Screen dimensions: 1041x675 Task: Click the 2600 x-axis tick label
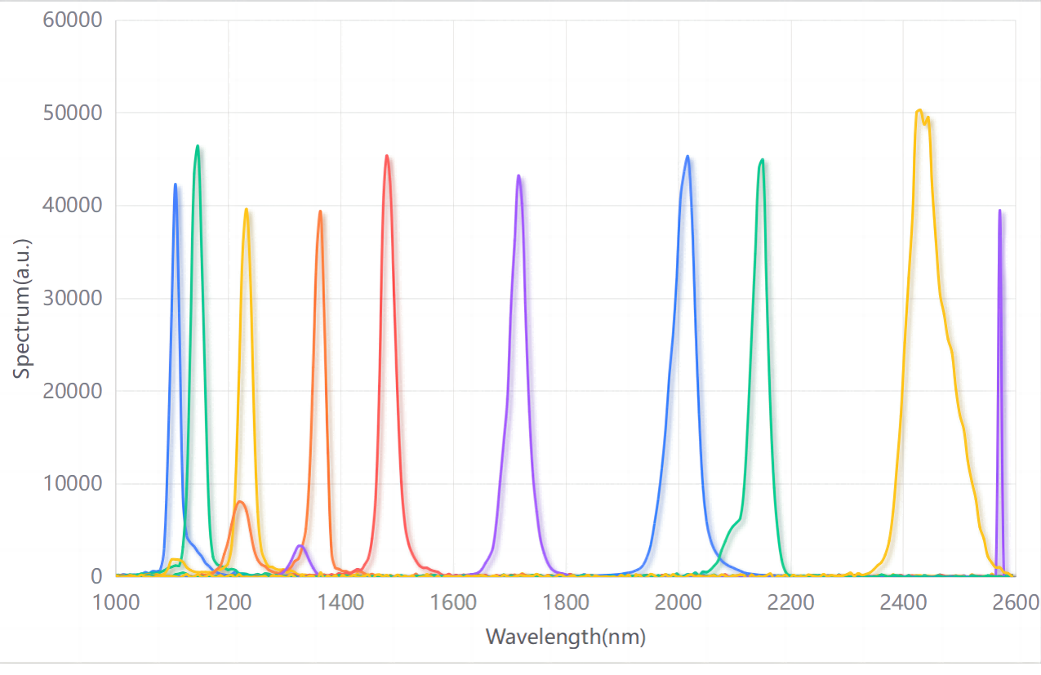[1013, 603]
